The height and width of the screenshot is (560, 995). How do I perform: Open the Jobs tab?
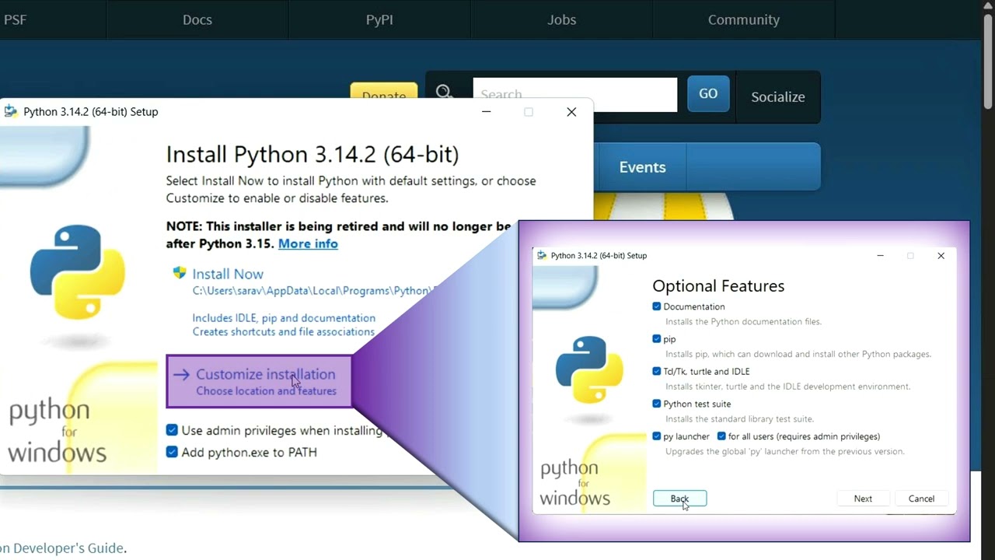pyautogui.click(x=561, y=19)
